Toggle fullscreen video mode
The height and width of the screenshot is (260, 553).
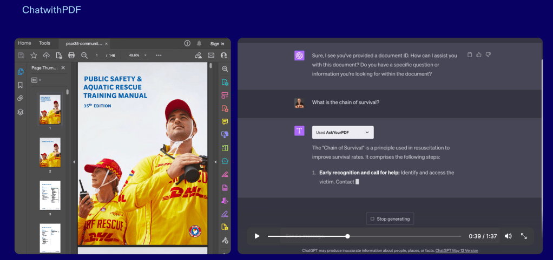click(x=524, y=236)
